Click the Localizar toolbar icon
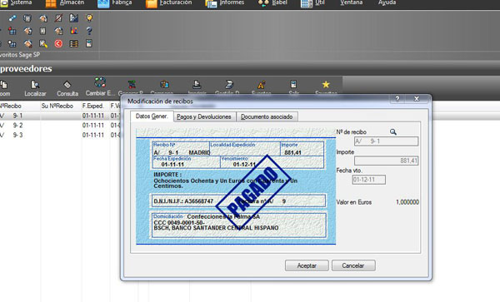Image resolution: width=500 pixels, height=302 pixels. [35, 85]
